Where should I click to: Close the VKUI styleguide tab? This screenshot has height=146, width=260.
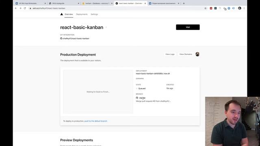(x=78, y=3)
